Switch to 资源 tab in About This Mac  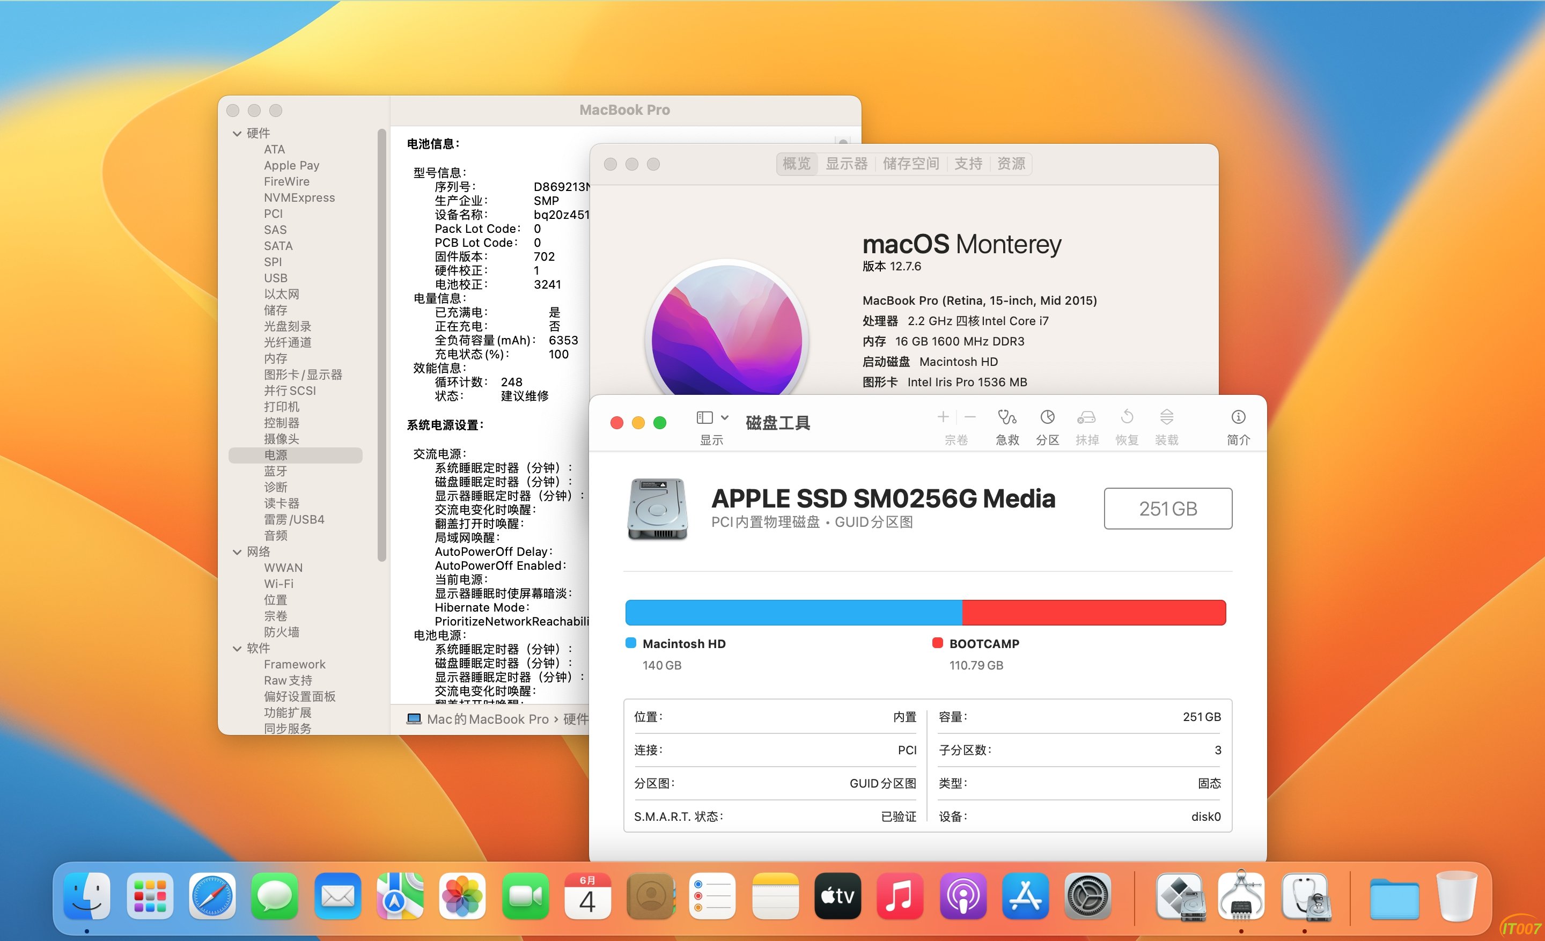point(1011,164)
